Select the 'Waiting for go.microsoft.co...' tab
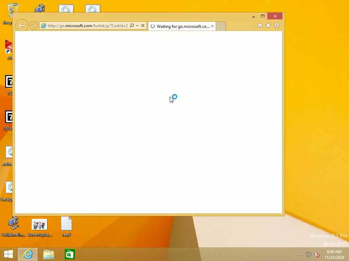The image size is (349, 261). point(182,26)
